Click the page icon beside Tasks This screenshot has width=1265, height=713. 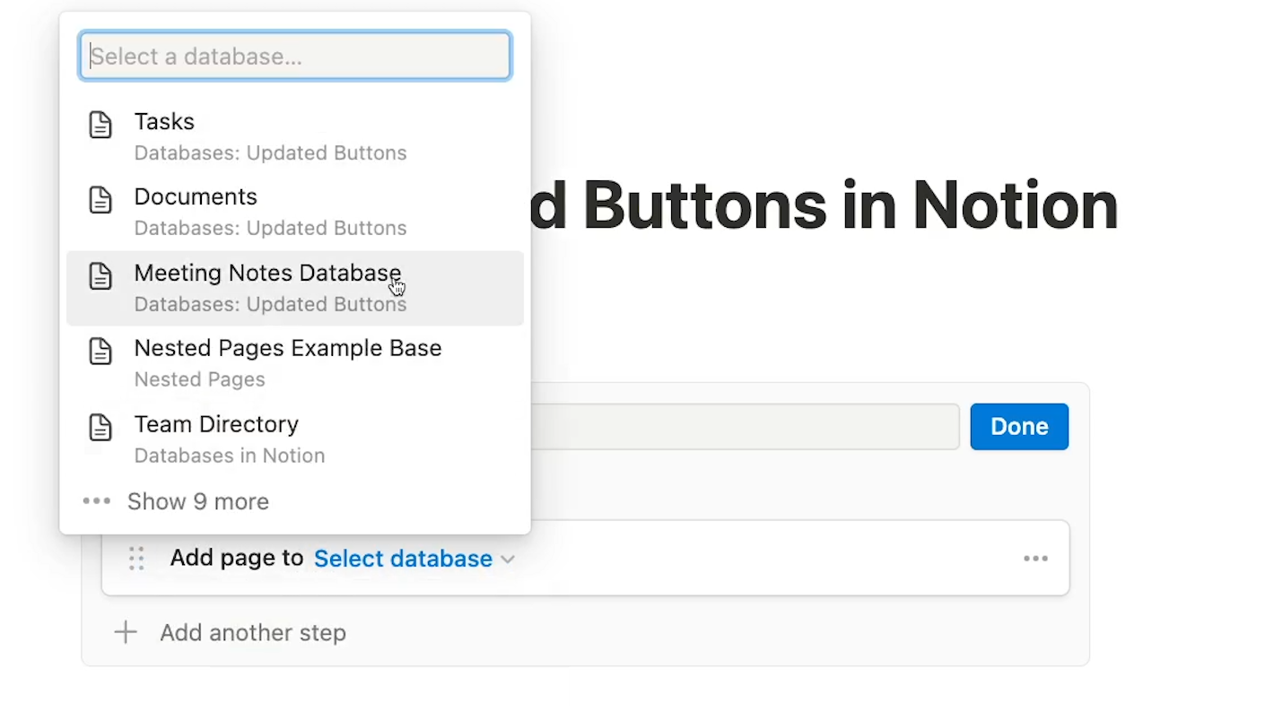click(100, 125)
